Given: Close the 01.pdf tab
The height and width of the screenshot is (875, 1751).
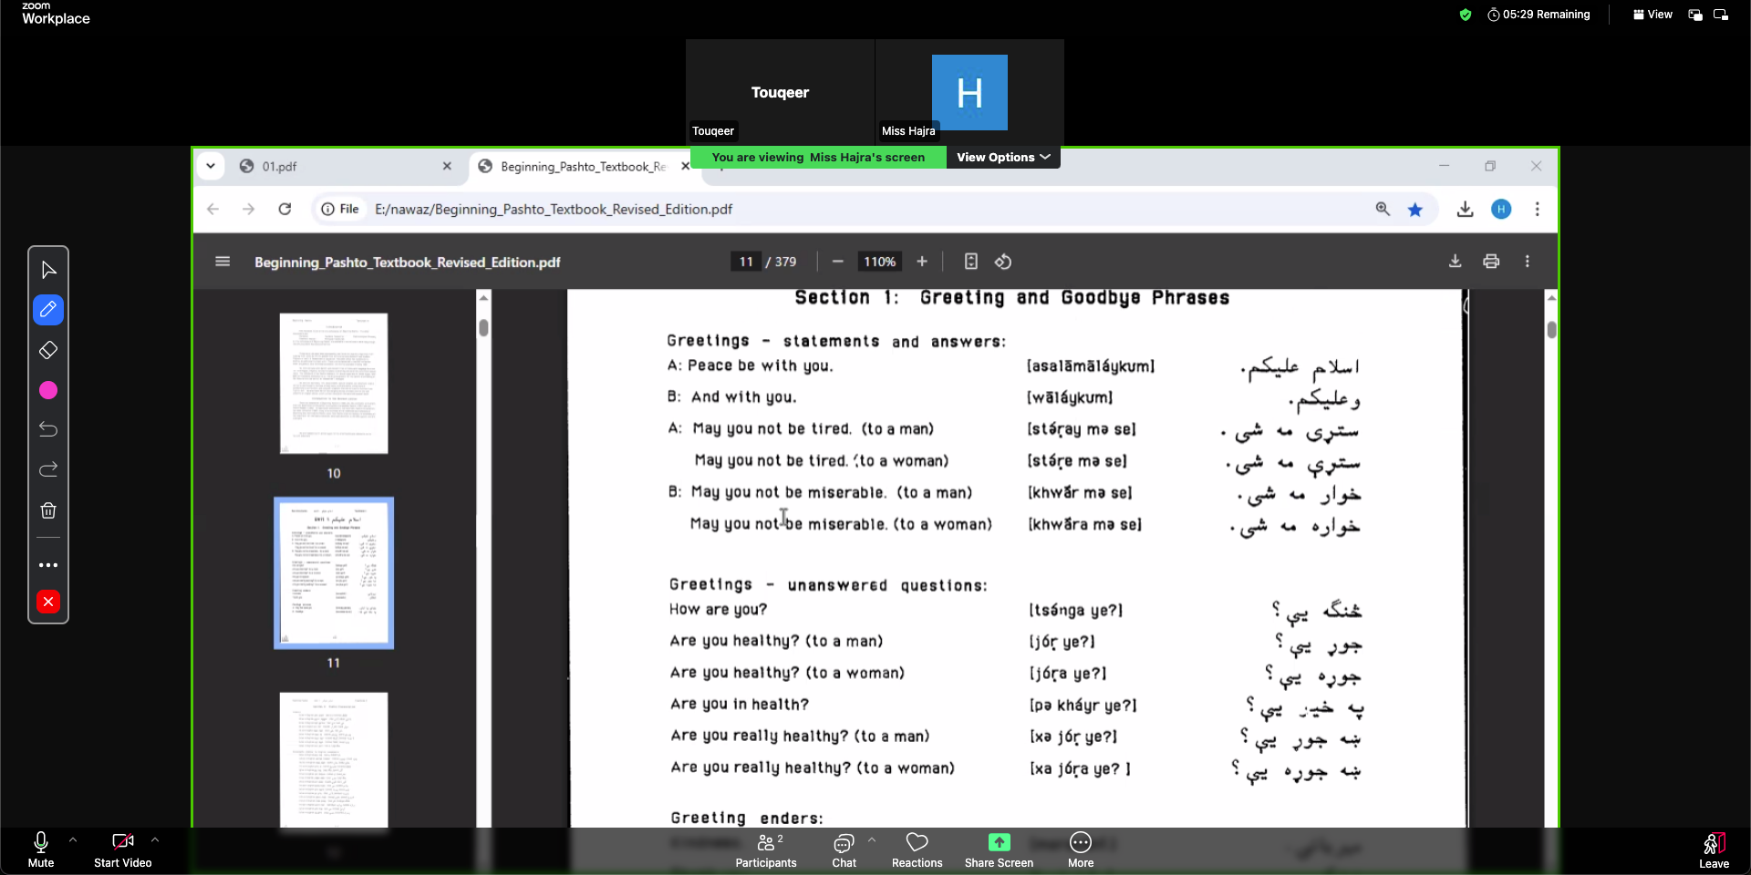Looking at the screenshot, I should (447, 166).
